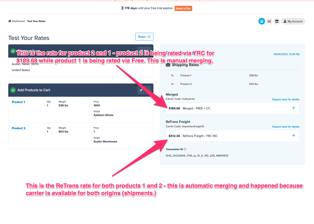Open the rate calculator icon
The width and height of the screenshot is (314, 224).
click(262, 21)
